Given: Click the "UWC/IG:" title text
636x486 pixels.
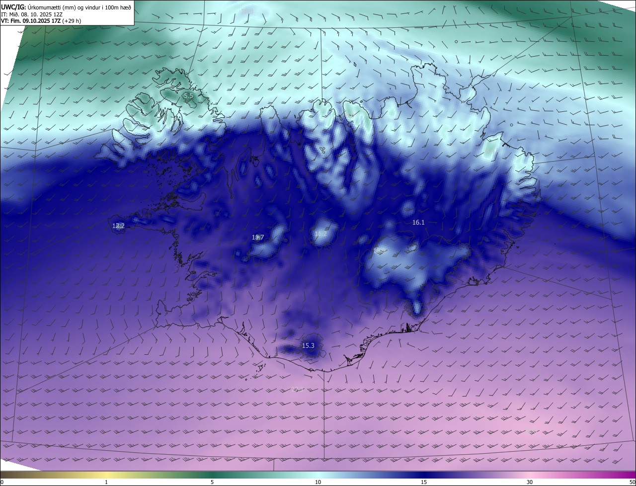Looking at the screenshot, I should coord(13,7).
